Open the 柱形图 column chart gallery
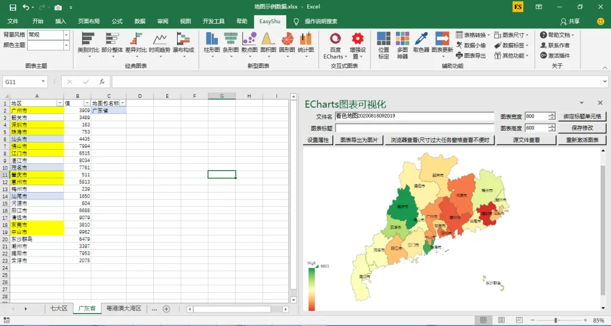 [x=212, y=43]
